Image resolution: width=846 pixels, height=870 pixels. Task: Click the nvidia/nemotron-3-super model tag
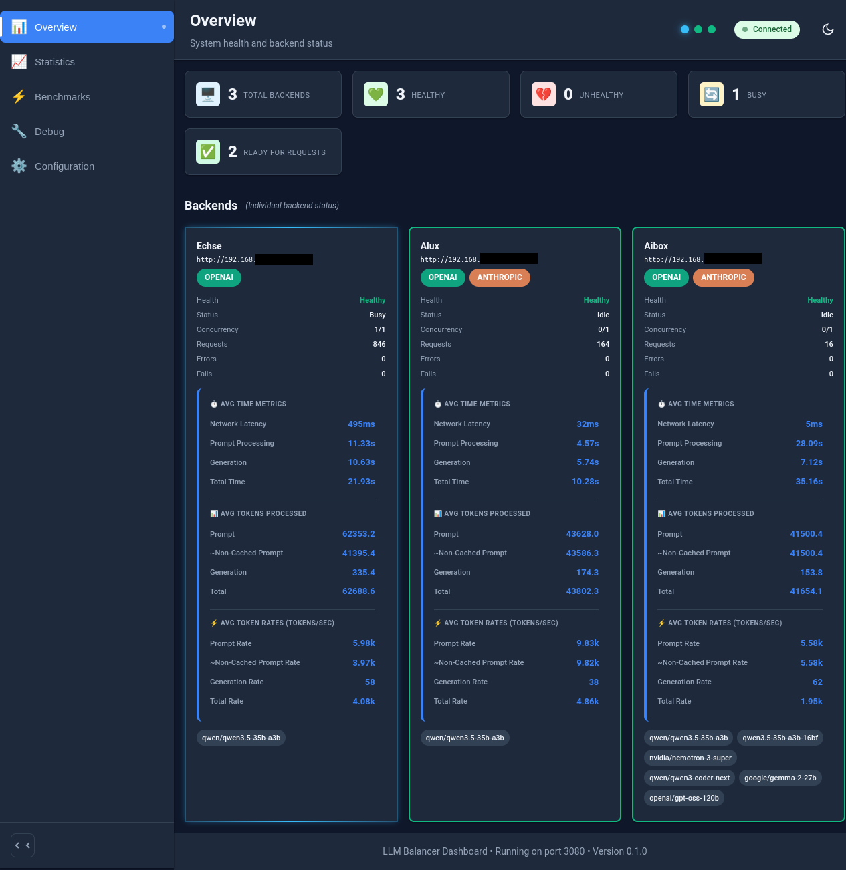(691, 758)
